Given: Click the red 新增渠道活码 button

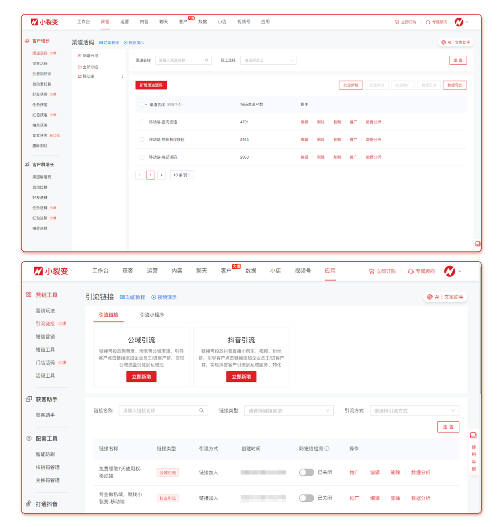Looking at the screenshot, I should point(151,85).
